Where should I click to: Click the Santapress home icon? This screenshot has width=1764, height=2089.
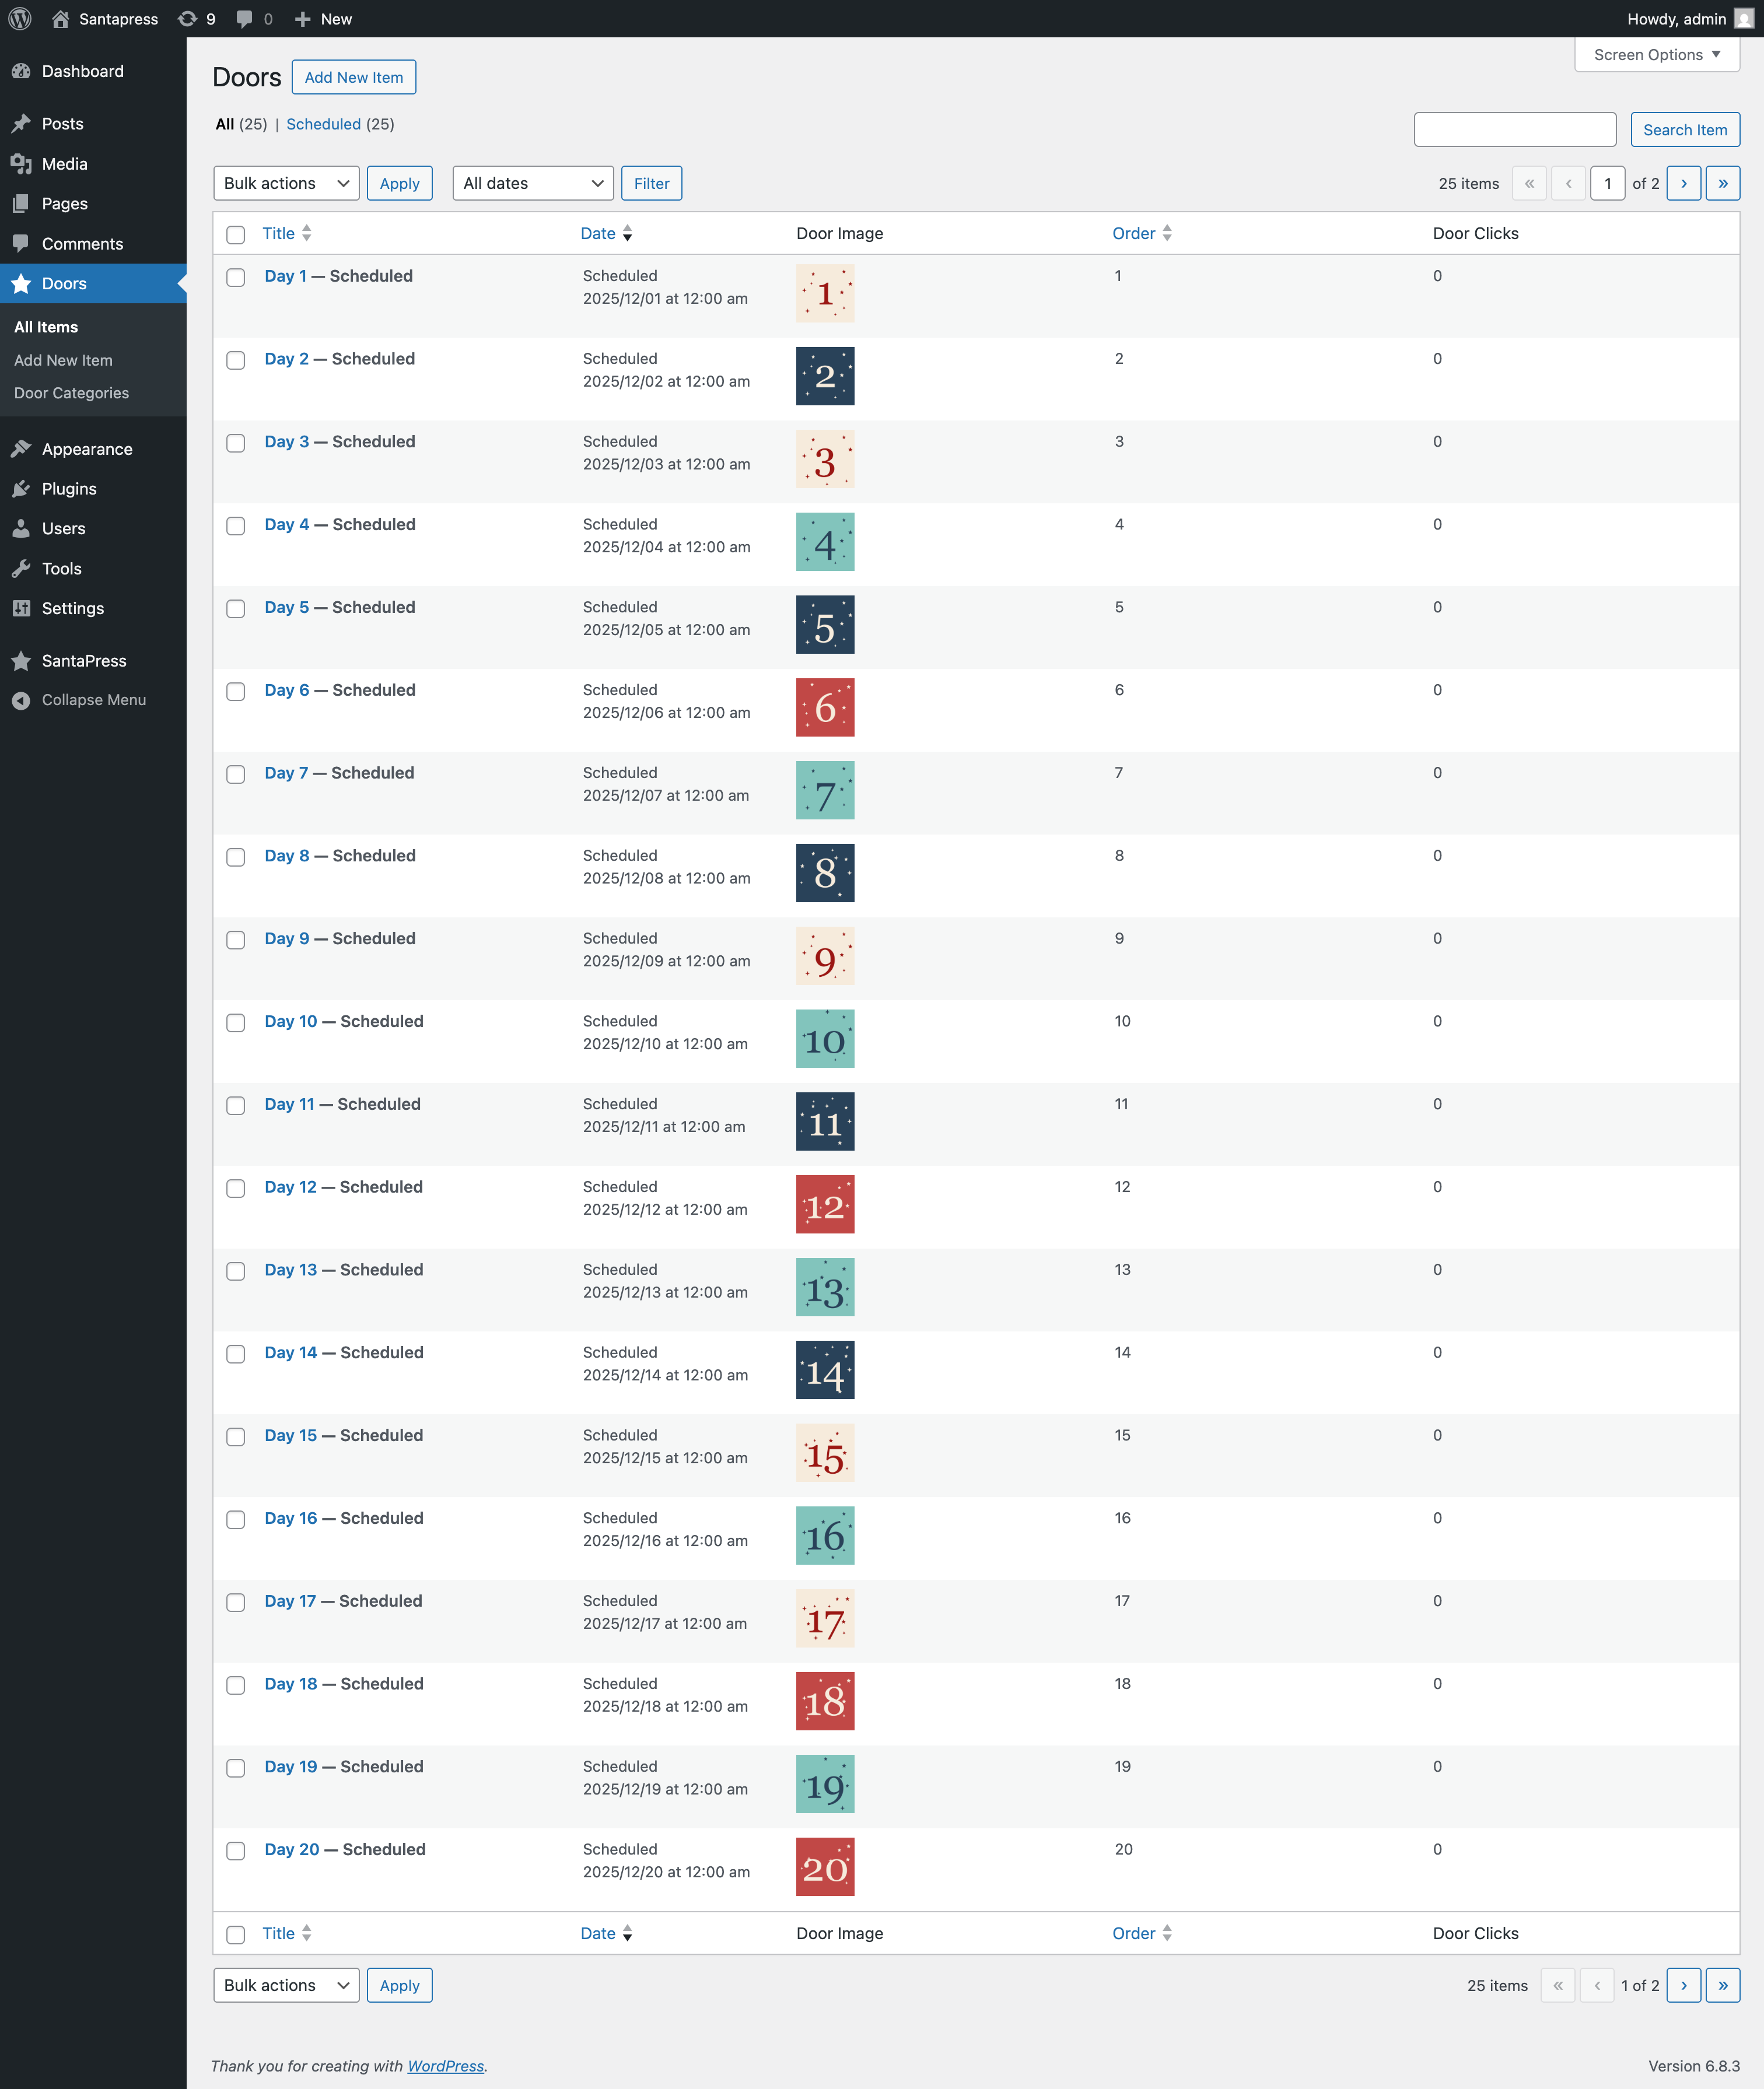pos(61,19)
